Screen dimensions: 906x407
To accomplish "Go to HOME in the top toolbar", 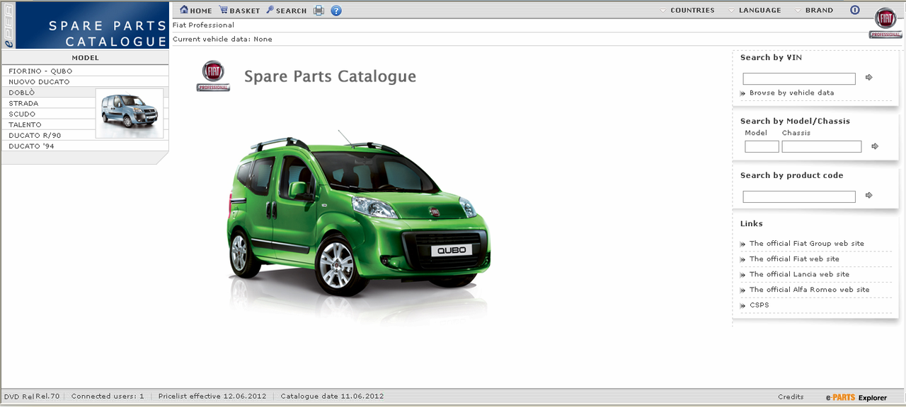I will [196, 11].
